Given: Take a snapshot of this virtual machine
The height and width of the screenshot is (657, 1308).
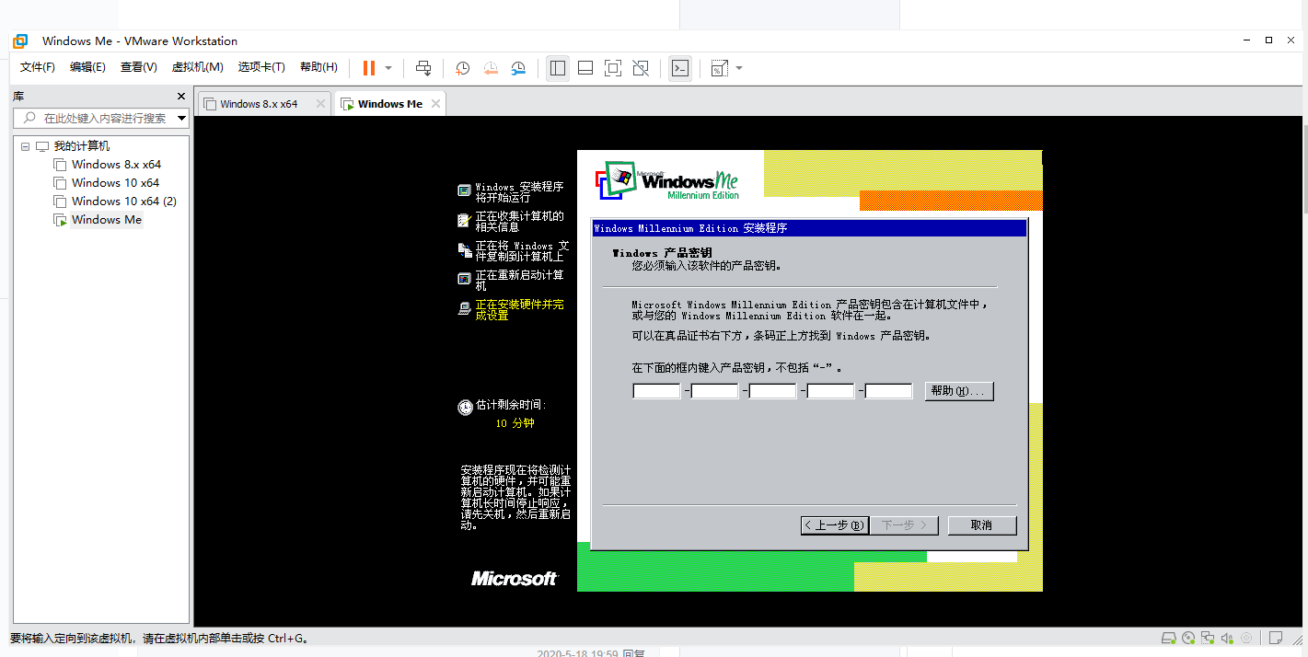Looking at the screenshot, I should coord(463,68).
